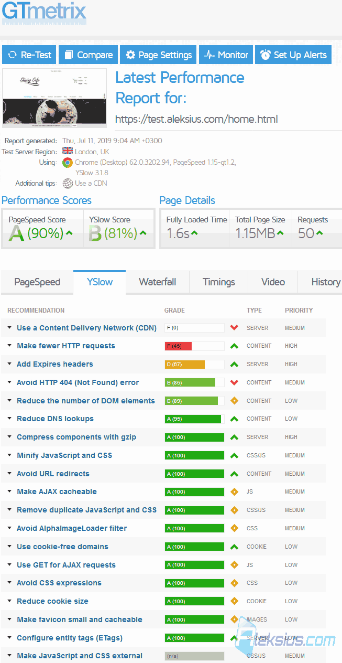Click the orange diamond in the DOM elements row
342x663 pixels.
(234, 401)
